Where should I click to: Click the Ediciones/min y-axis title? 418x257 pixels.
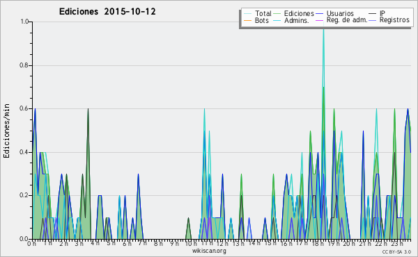(x=6, y=131)
